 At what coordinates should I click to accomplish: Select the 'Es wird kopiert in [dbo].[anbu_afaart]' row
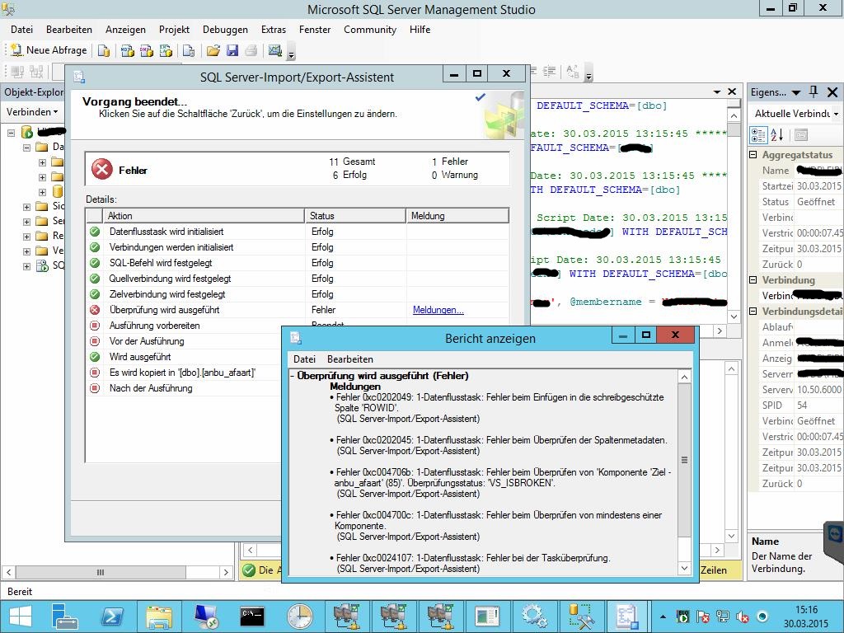pos(184,373)
